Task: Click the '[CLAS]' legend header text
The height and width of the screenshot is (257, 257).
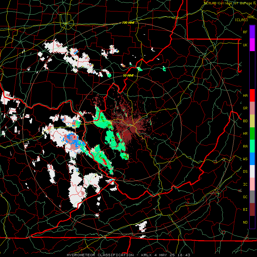Action: point(241,20)
